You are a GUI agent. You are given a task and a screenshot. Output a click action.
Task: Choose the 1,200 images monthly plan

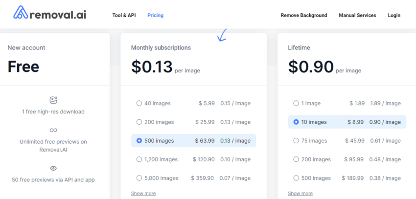coord(139,159)
